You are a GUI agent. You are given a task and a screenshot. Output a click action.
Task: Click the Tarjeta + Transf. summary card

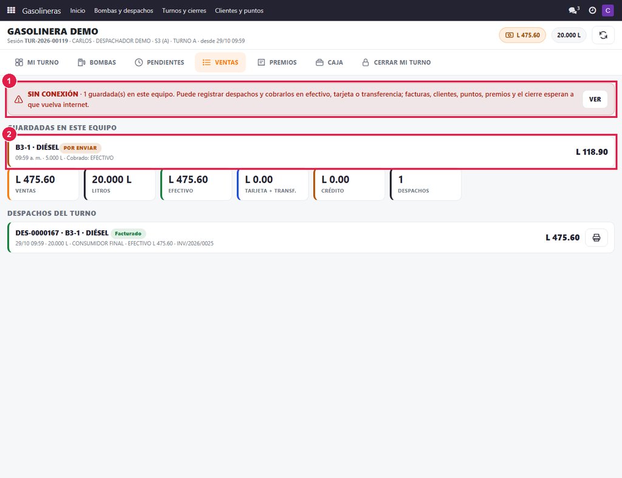click(273, 185)
